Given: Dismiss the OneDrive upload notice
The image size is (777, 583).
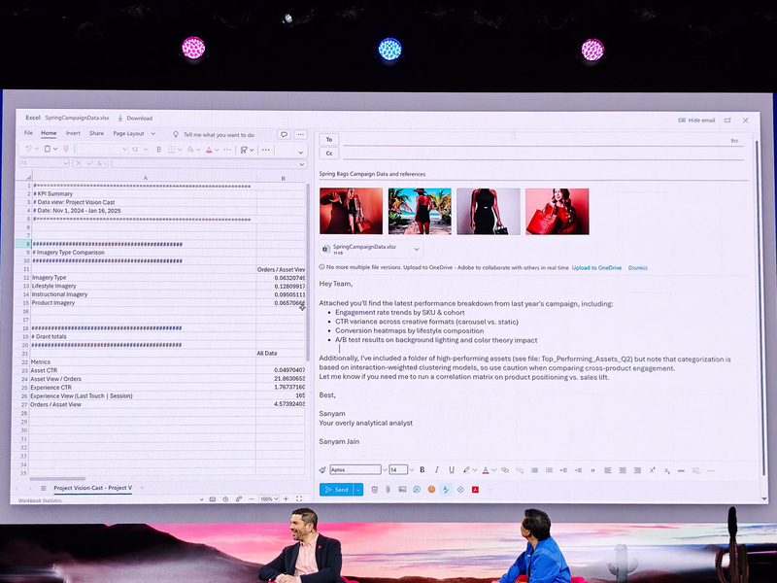Looking at the screenshot, I should 638,268.
